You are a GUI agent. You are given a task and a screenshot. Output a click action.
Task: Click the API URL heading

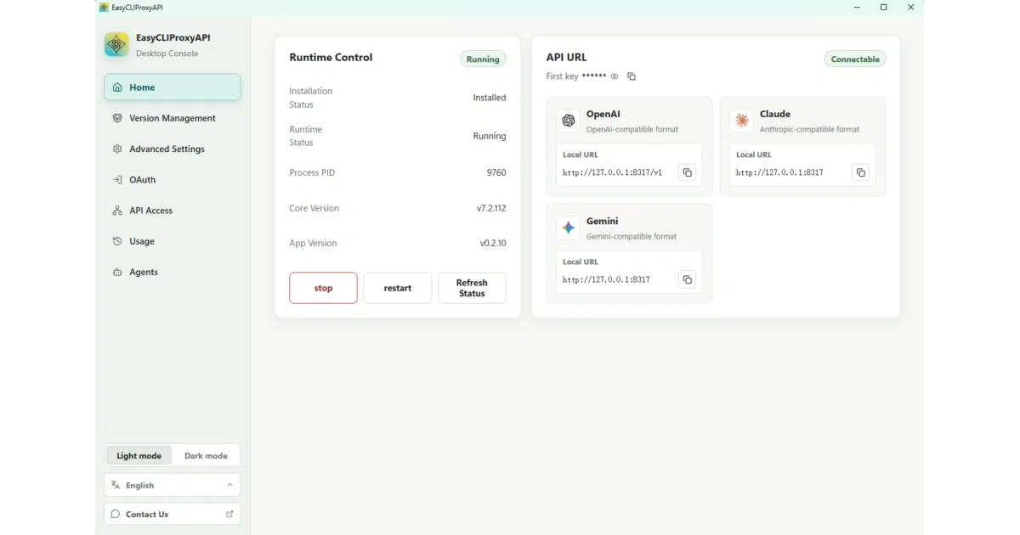tap(567, 58)
